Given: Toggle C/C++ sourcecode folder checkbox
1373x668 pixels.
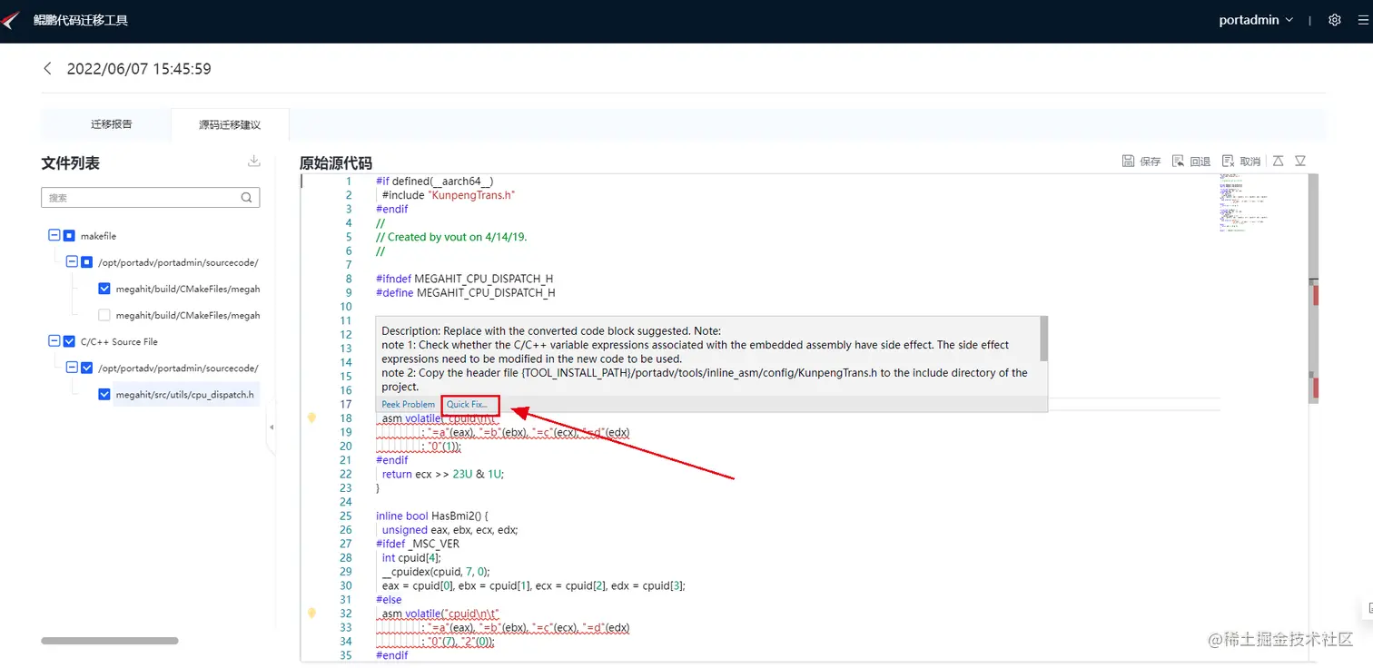Looking at the screenshot, I should click(x=87, y=368).
